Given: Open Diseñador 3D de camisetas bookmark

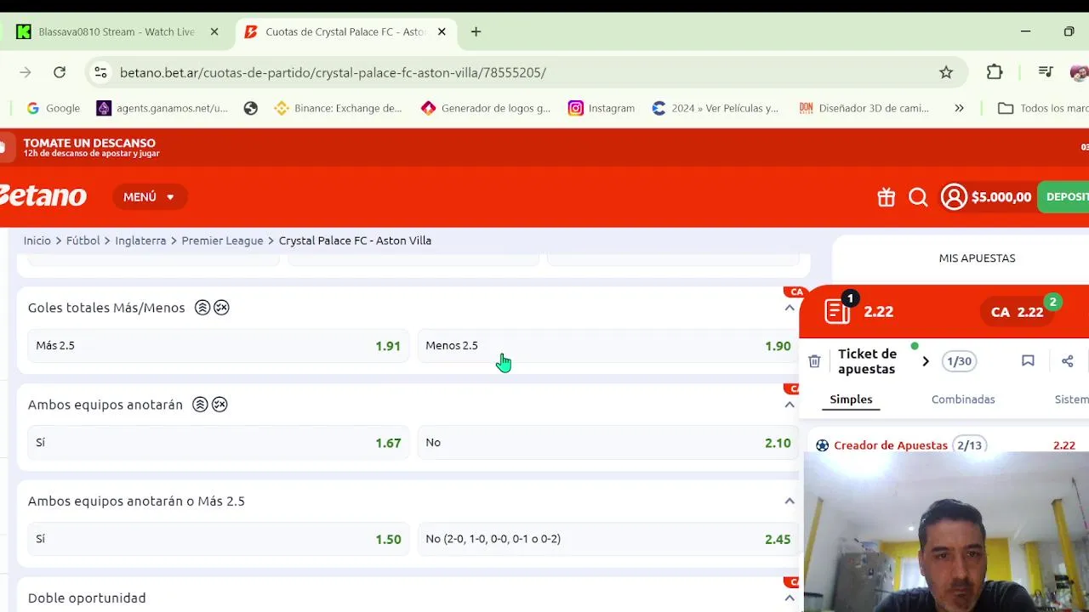Looking at the screenshot, I should pyautogui.click(x=864, y=108).
